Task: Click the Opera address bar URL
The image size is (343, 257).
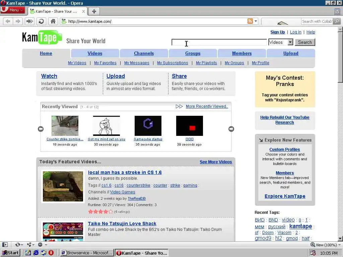Action: [x=90, y=21]
